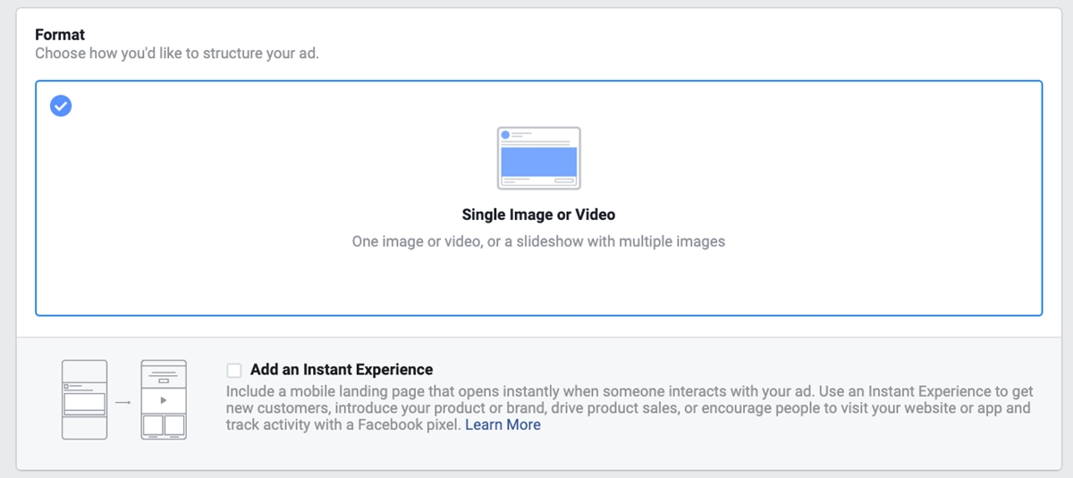Viewport: 1073px width, 478px height.
Task: Click the Format section heading
Action: click(x=60, y=35)
